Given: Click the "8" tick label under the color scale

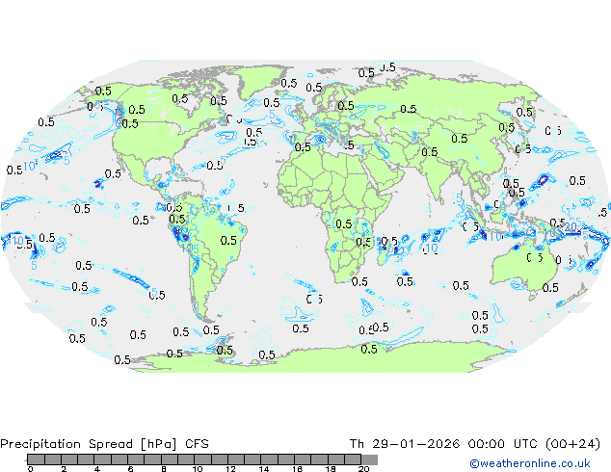Looking at the screenshot, I should (x=164, y=469).
